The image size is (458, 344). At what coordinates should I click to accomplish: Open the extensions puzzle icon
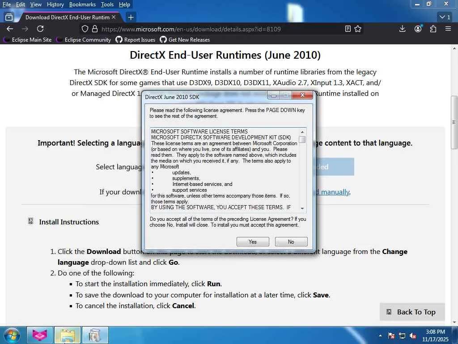click(x=433, y=29)
